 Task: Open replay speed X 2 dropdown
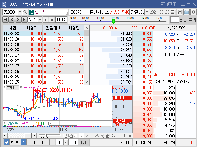[40, 20]
